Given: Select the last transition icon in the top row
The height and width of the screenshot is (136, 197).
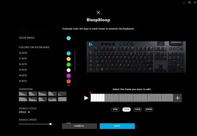Looking at the screenshot, I should (x=62, y=94).
